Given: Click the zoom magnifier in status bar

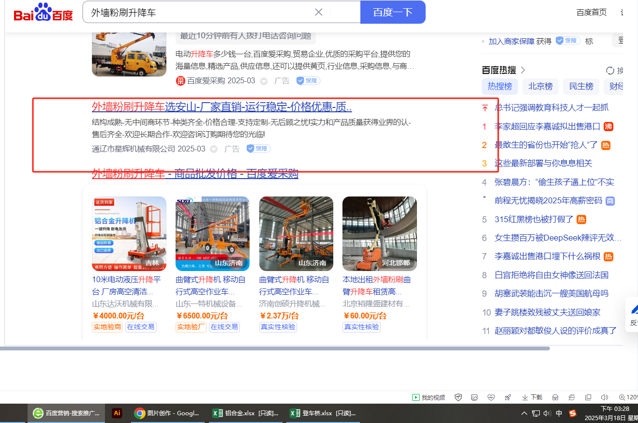Looking at the screenshot, I should tap(622, 397).
